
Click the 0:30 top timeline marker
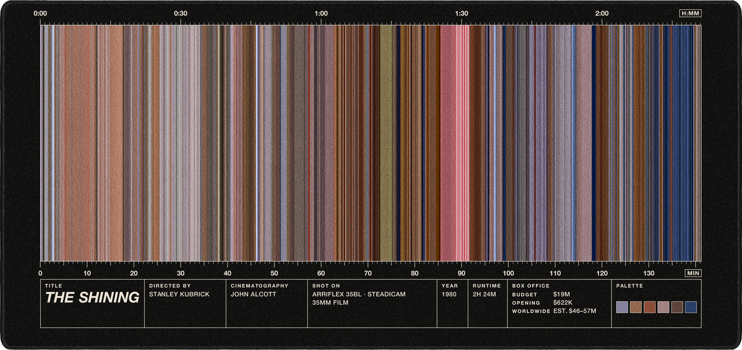click(181, 13)
